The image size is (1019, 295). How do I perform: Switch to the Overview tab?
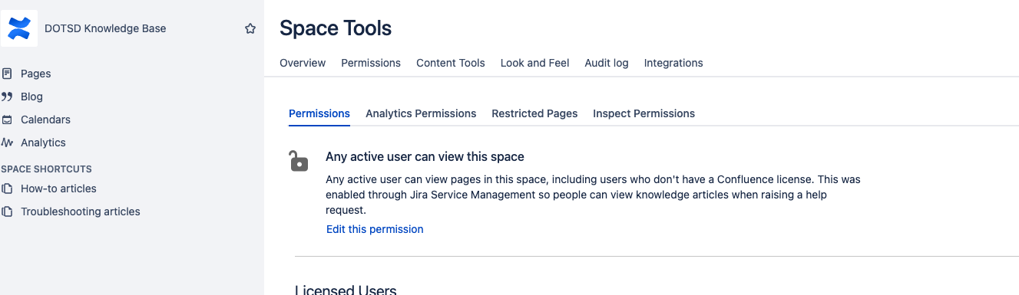[303, 63]
